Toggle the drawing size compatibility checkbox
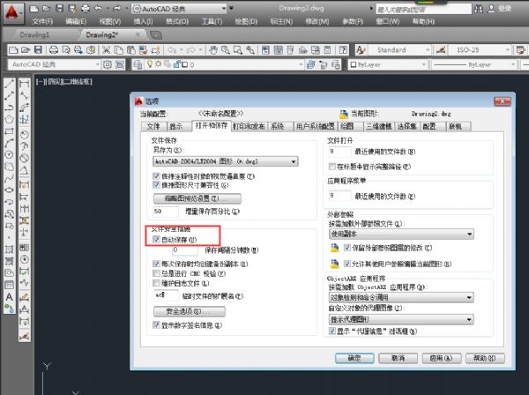 156,185
